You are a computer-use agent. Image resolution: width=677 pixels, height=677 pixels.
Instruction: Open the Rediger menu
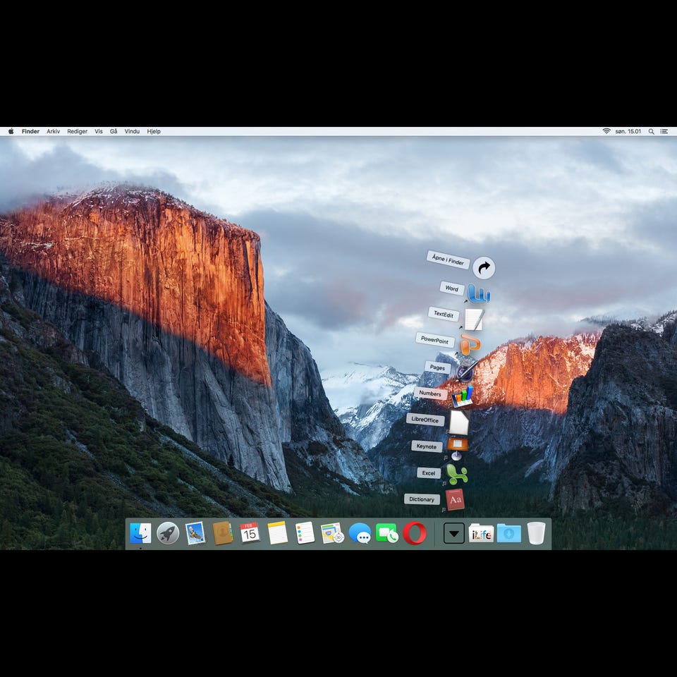coord(78,131)
